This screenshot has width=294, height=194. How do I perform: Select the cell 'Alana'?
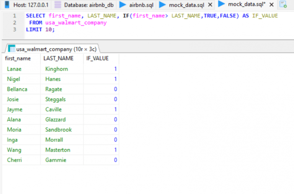pyautogui.click(x=21, y=120)
